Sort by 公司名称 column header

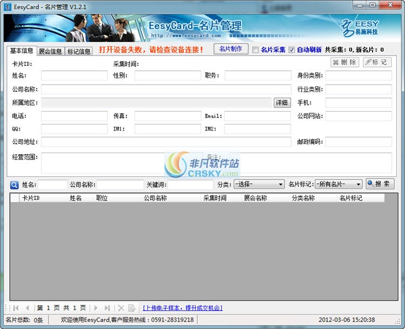coord(171,198)
